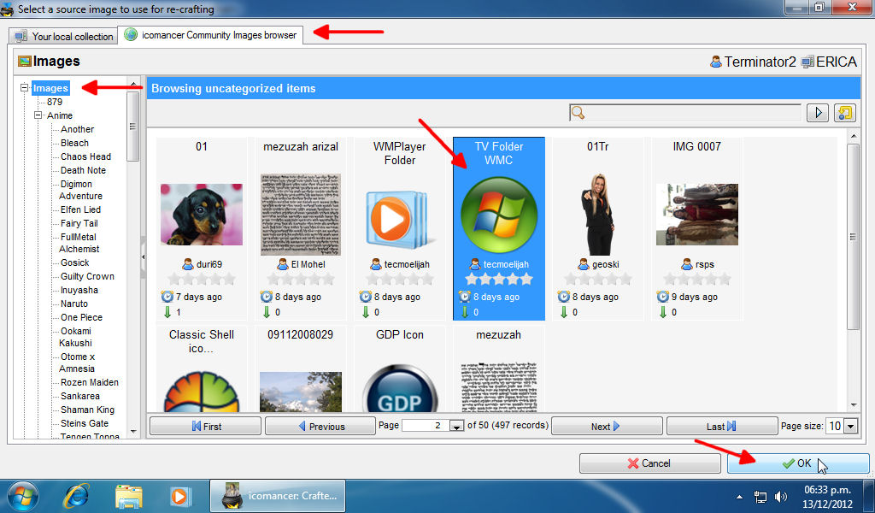Open the Rozen Maiden category
This screenshot has height=513, width=875.
[90, 382]
